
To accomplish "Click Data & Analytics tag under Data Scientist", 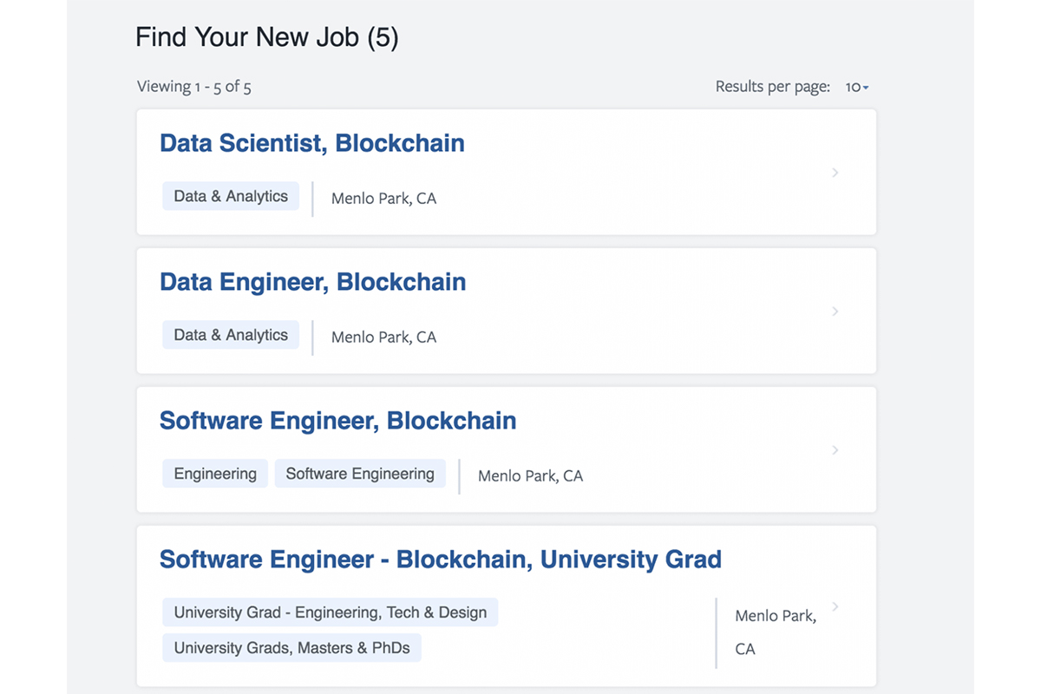I will [231, 196].
